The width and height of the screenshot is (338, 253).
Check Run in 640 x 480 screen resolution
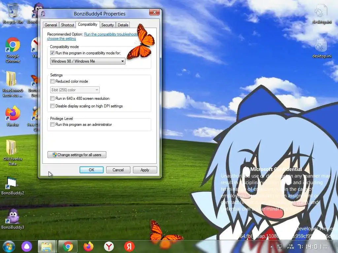pos(52,98)
